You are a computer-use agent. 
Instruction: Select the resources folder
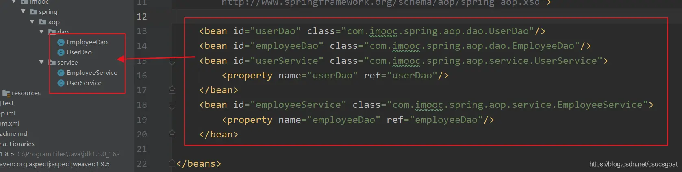click(26, 93)
